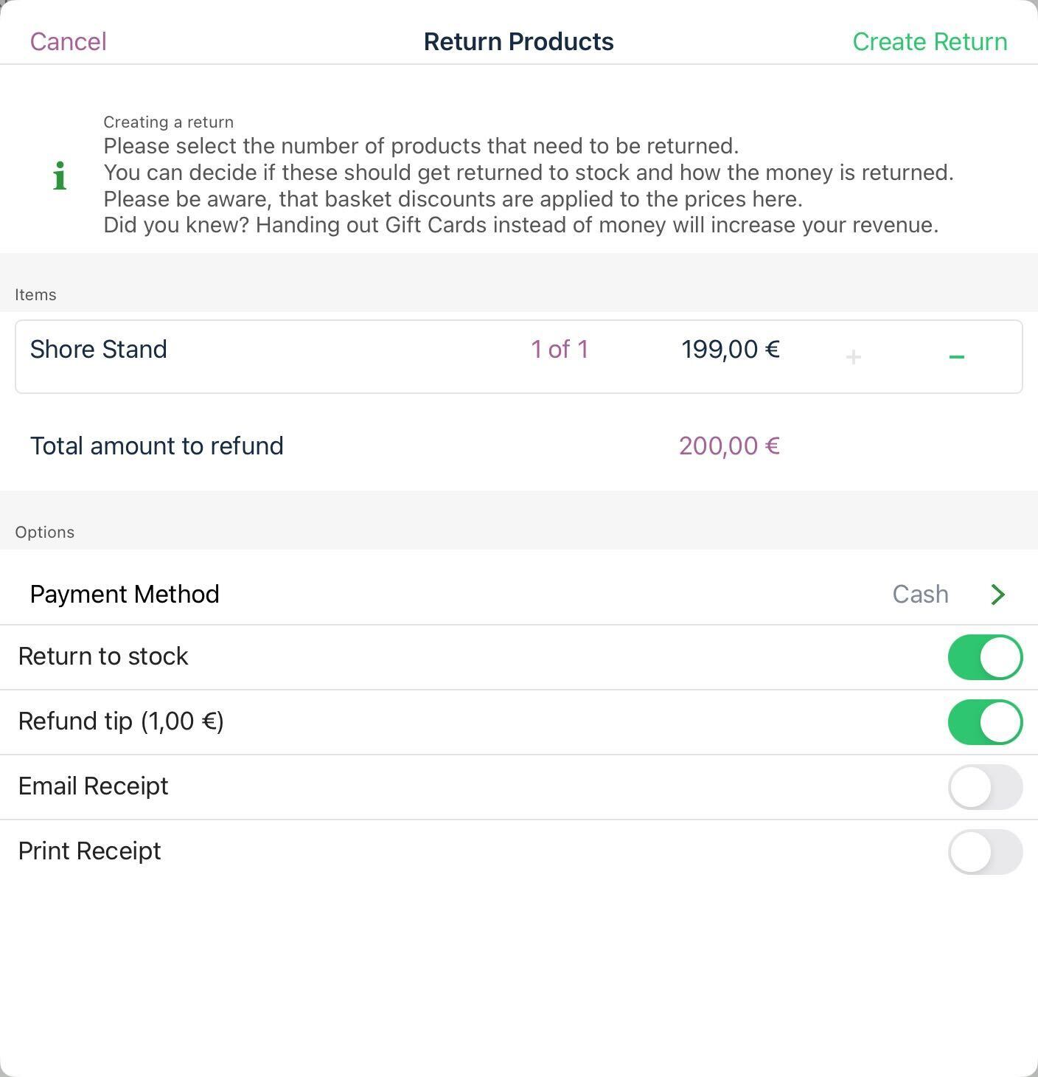This screenshot has height=1077, width=1038.
Task: Click the Refund tip (1,00 €) label
Action: [x=121, y=721]
